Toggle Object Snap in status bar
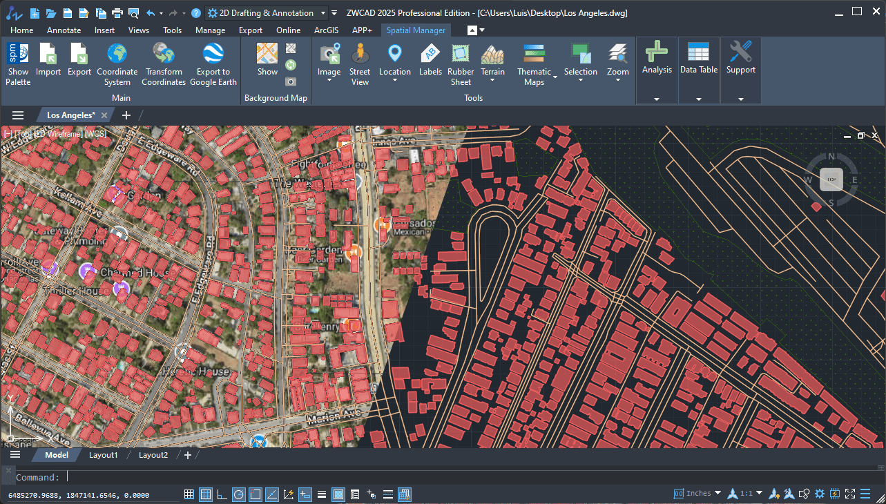886x504 pixels. click(256, 494)
